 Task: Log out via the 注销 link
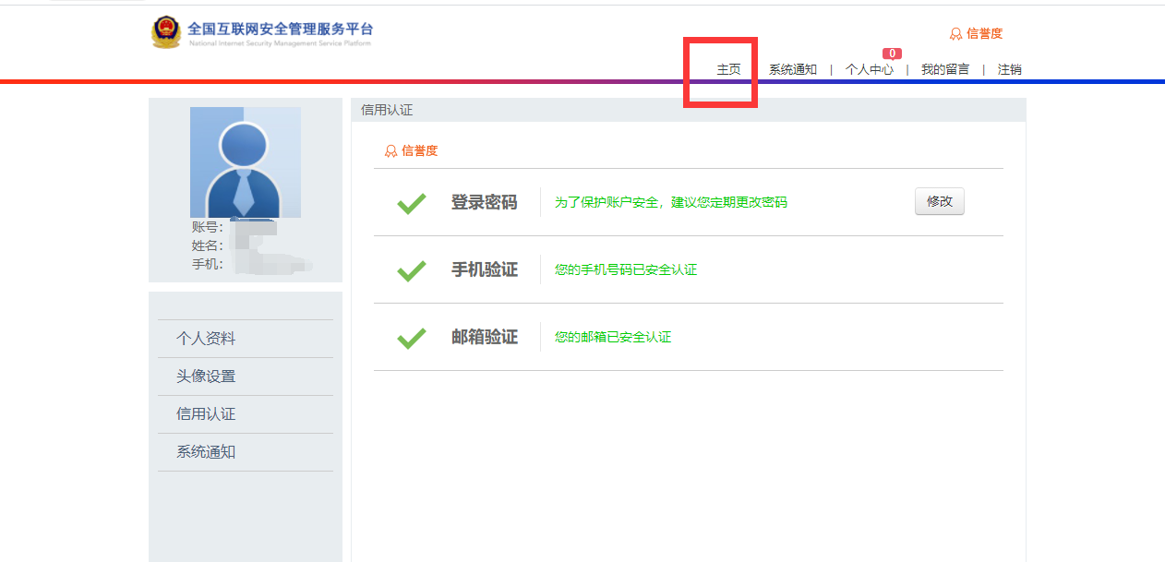[1009, 69]
